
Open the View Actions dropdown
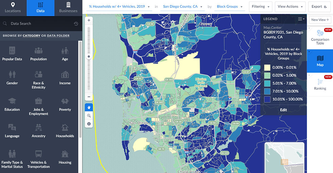pos(290,6)
